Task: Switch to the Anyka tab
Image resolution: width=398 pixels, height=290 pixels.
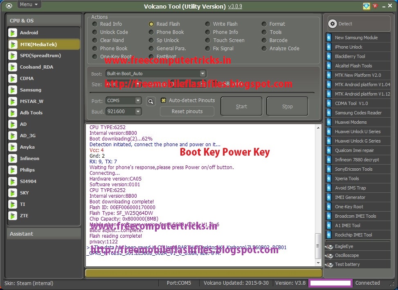Action: (44, 147)
